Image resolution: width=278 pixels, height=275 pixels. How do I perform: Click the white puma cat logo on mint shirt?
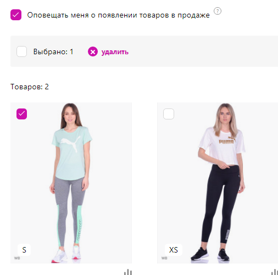71,144
